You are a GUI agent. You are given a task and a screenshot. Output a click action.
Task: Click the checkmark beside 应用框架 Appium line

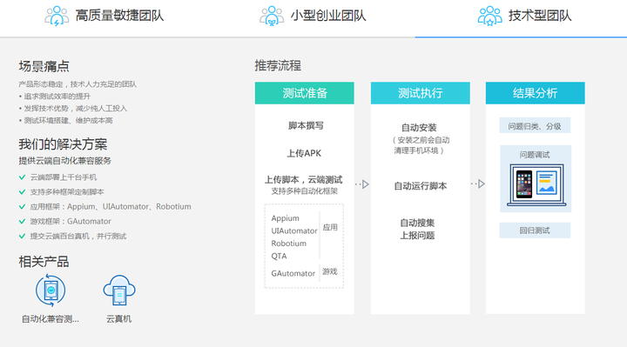pyautogui.click(x=22, y=206)
